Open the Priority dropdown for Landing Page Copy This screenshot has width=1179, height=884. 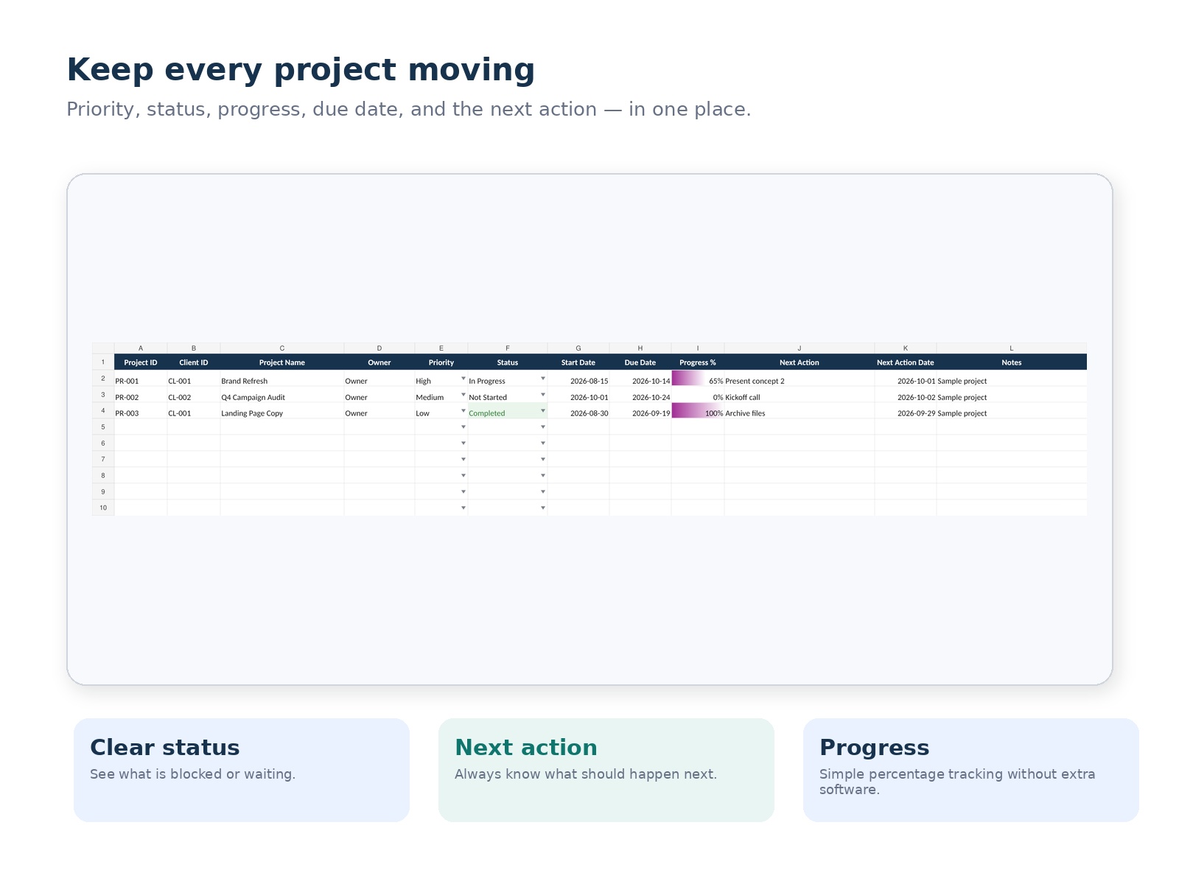pyautogui.click(x=463, y=411)
